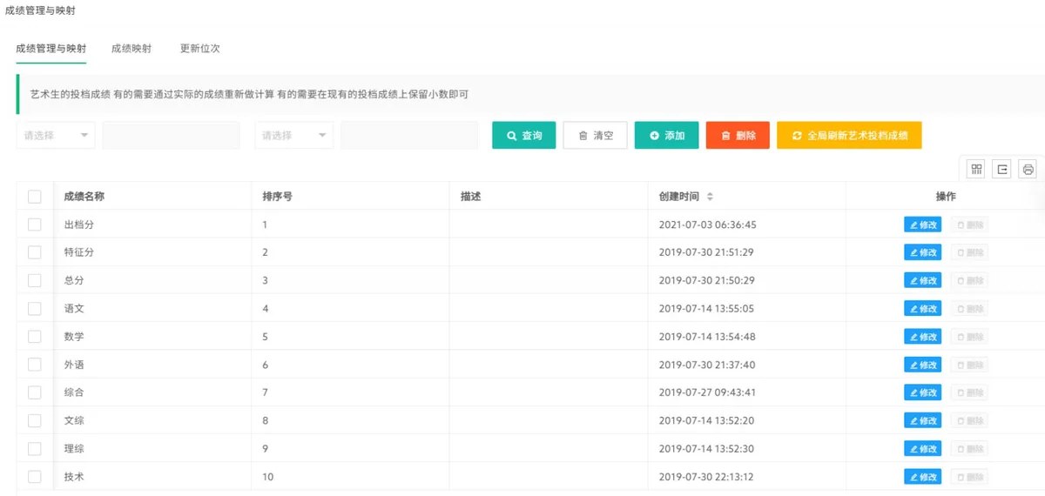Viewport: 1045px width, 496px height.
Task: Click the print table icon
Action: pyautogui.click(x=1028, y=170)
